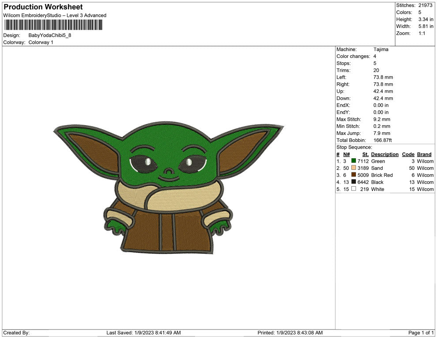Click the Brand column header
Screen dimensions: 437x337
pyautogui.click(x=424, y=154)
